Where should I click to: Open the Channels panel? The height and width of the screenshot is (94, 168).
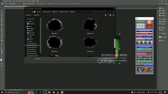162,27
